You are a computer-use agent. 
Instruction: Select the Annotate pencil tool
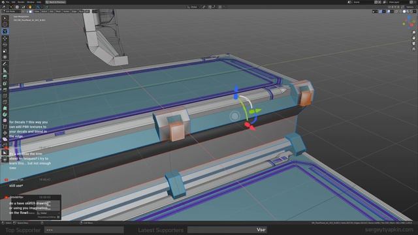pyautogui.click(x=5, y=64)
